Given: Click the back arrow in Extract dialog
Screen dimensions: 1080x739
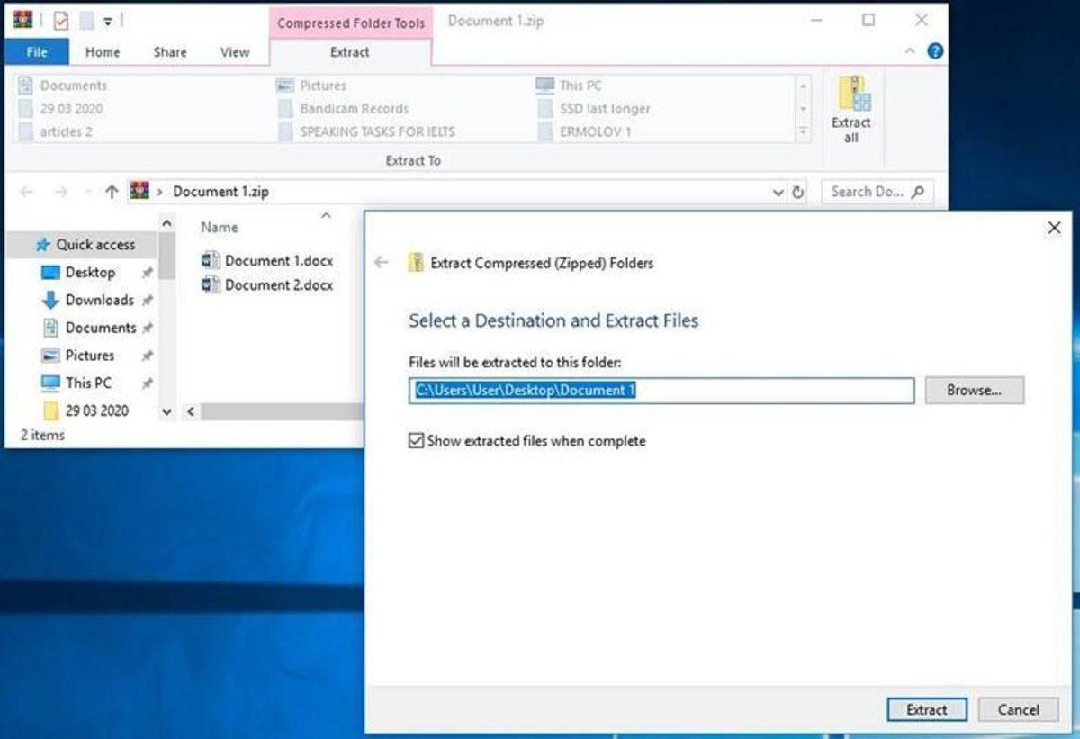Looking at the screenshot, I should [x=382, y=263].
